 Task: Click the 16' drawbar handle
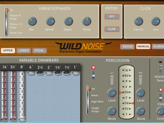4,119
